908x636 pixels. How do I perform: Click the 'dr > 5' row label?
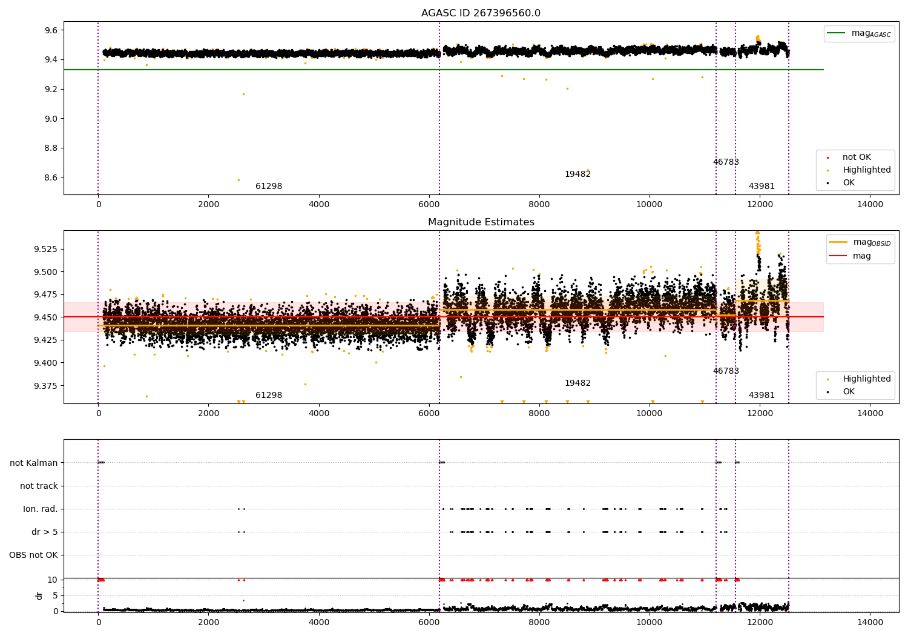click(x=45, y=532)
